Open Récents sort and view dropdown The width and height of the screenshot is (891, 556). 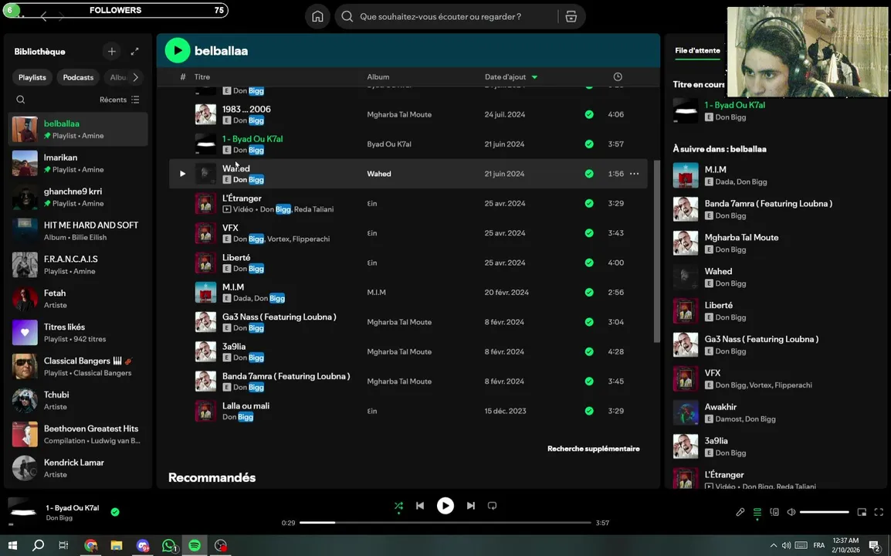(x=120, y=100)
